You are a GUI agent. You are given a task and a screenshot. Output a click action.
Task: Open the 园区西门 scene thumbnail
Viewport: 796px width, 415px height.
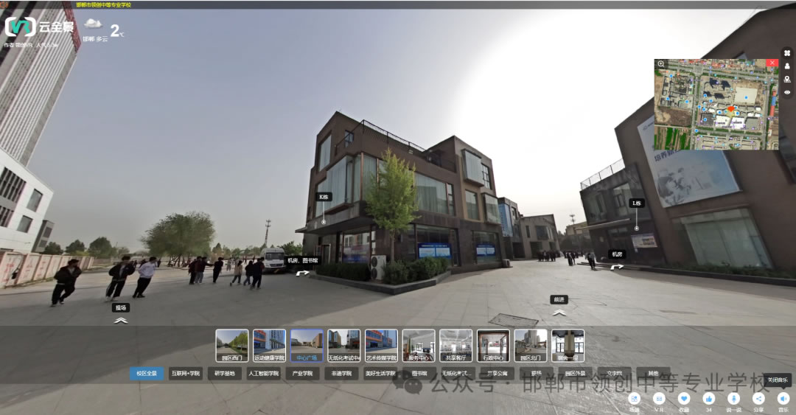pos(232,346)
